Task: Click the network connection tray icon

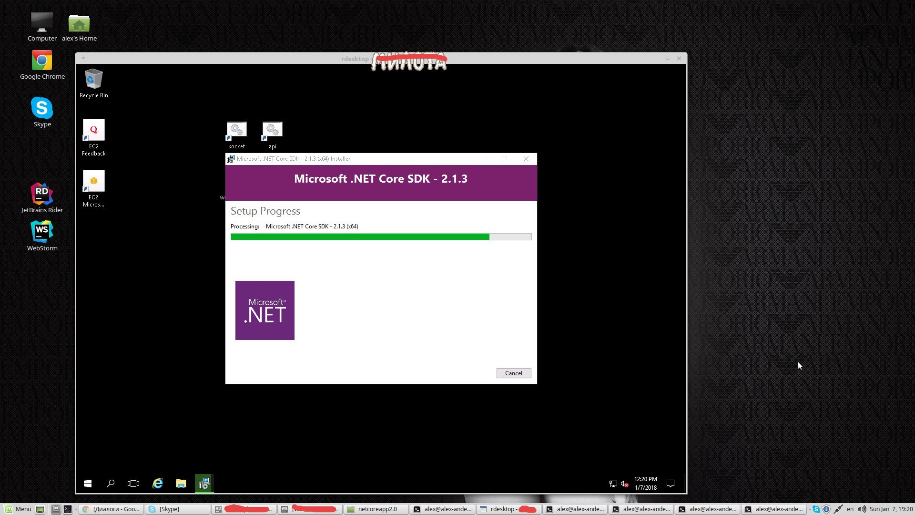Action: (x=838, y=509)
